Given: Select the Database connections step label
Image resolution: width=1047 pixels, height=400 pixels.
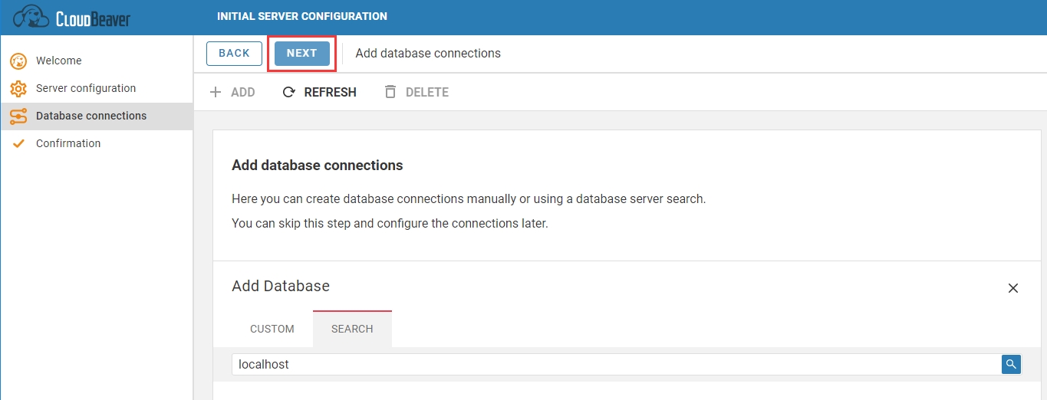Looking at the screenshot, I should (91, 116).
